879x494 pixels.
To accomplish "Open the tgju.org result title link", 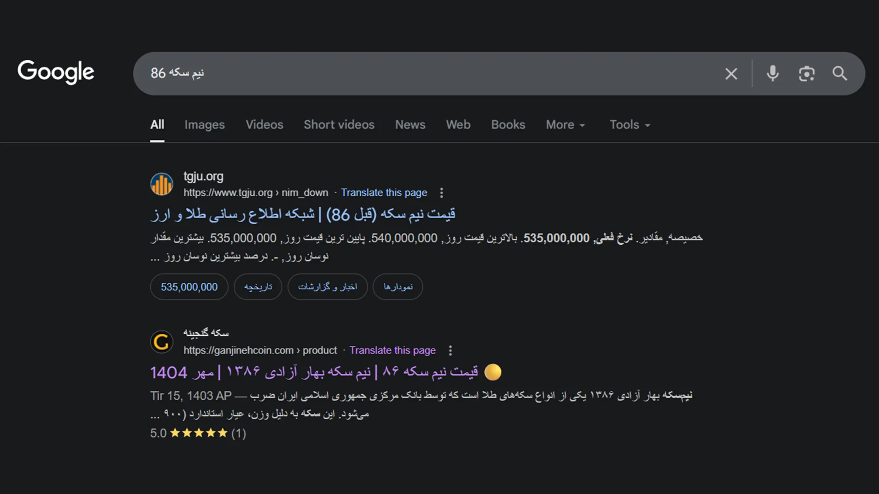I will [303, 215].
